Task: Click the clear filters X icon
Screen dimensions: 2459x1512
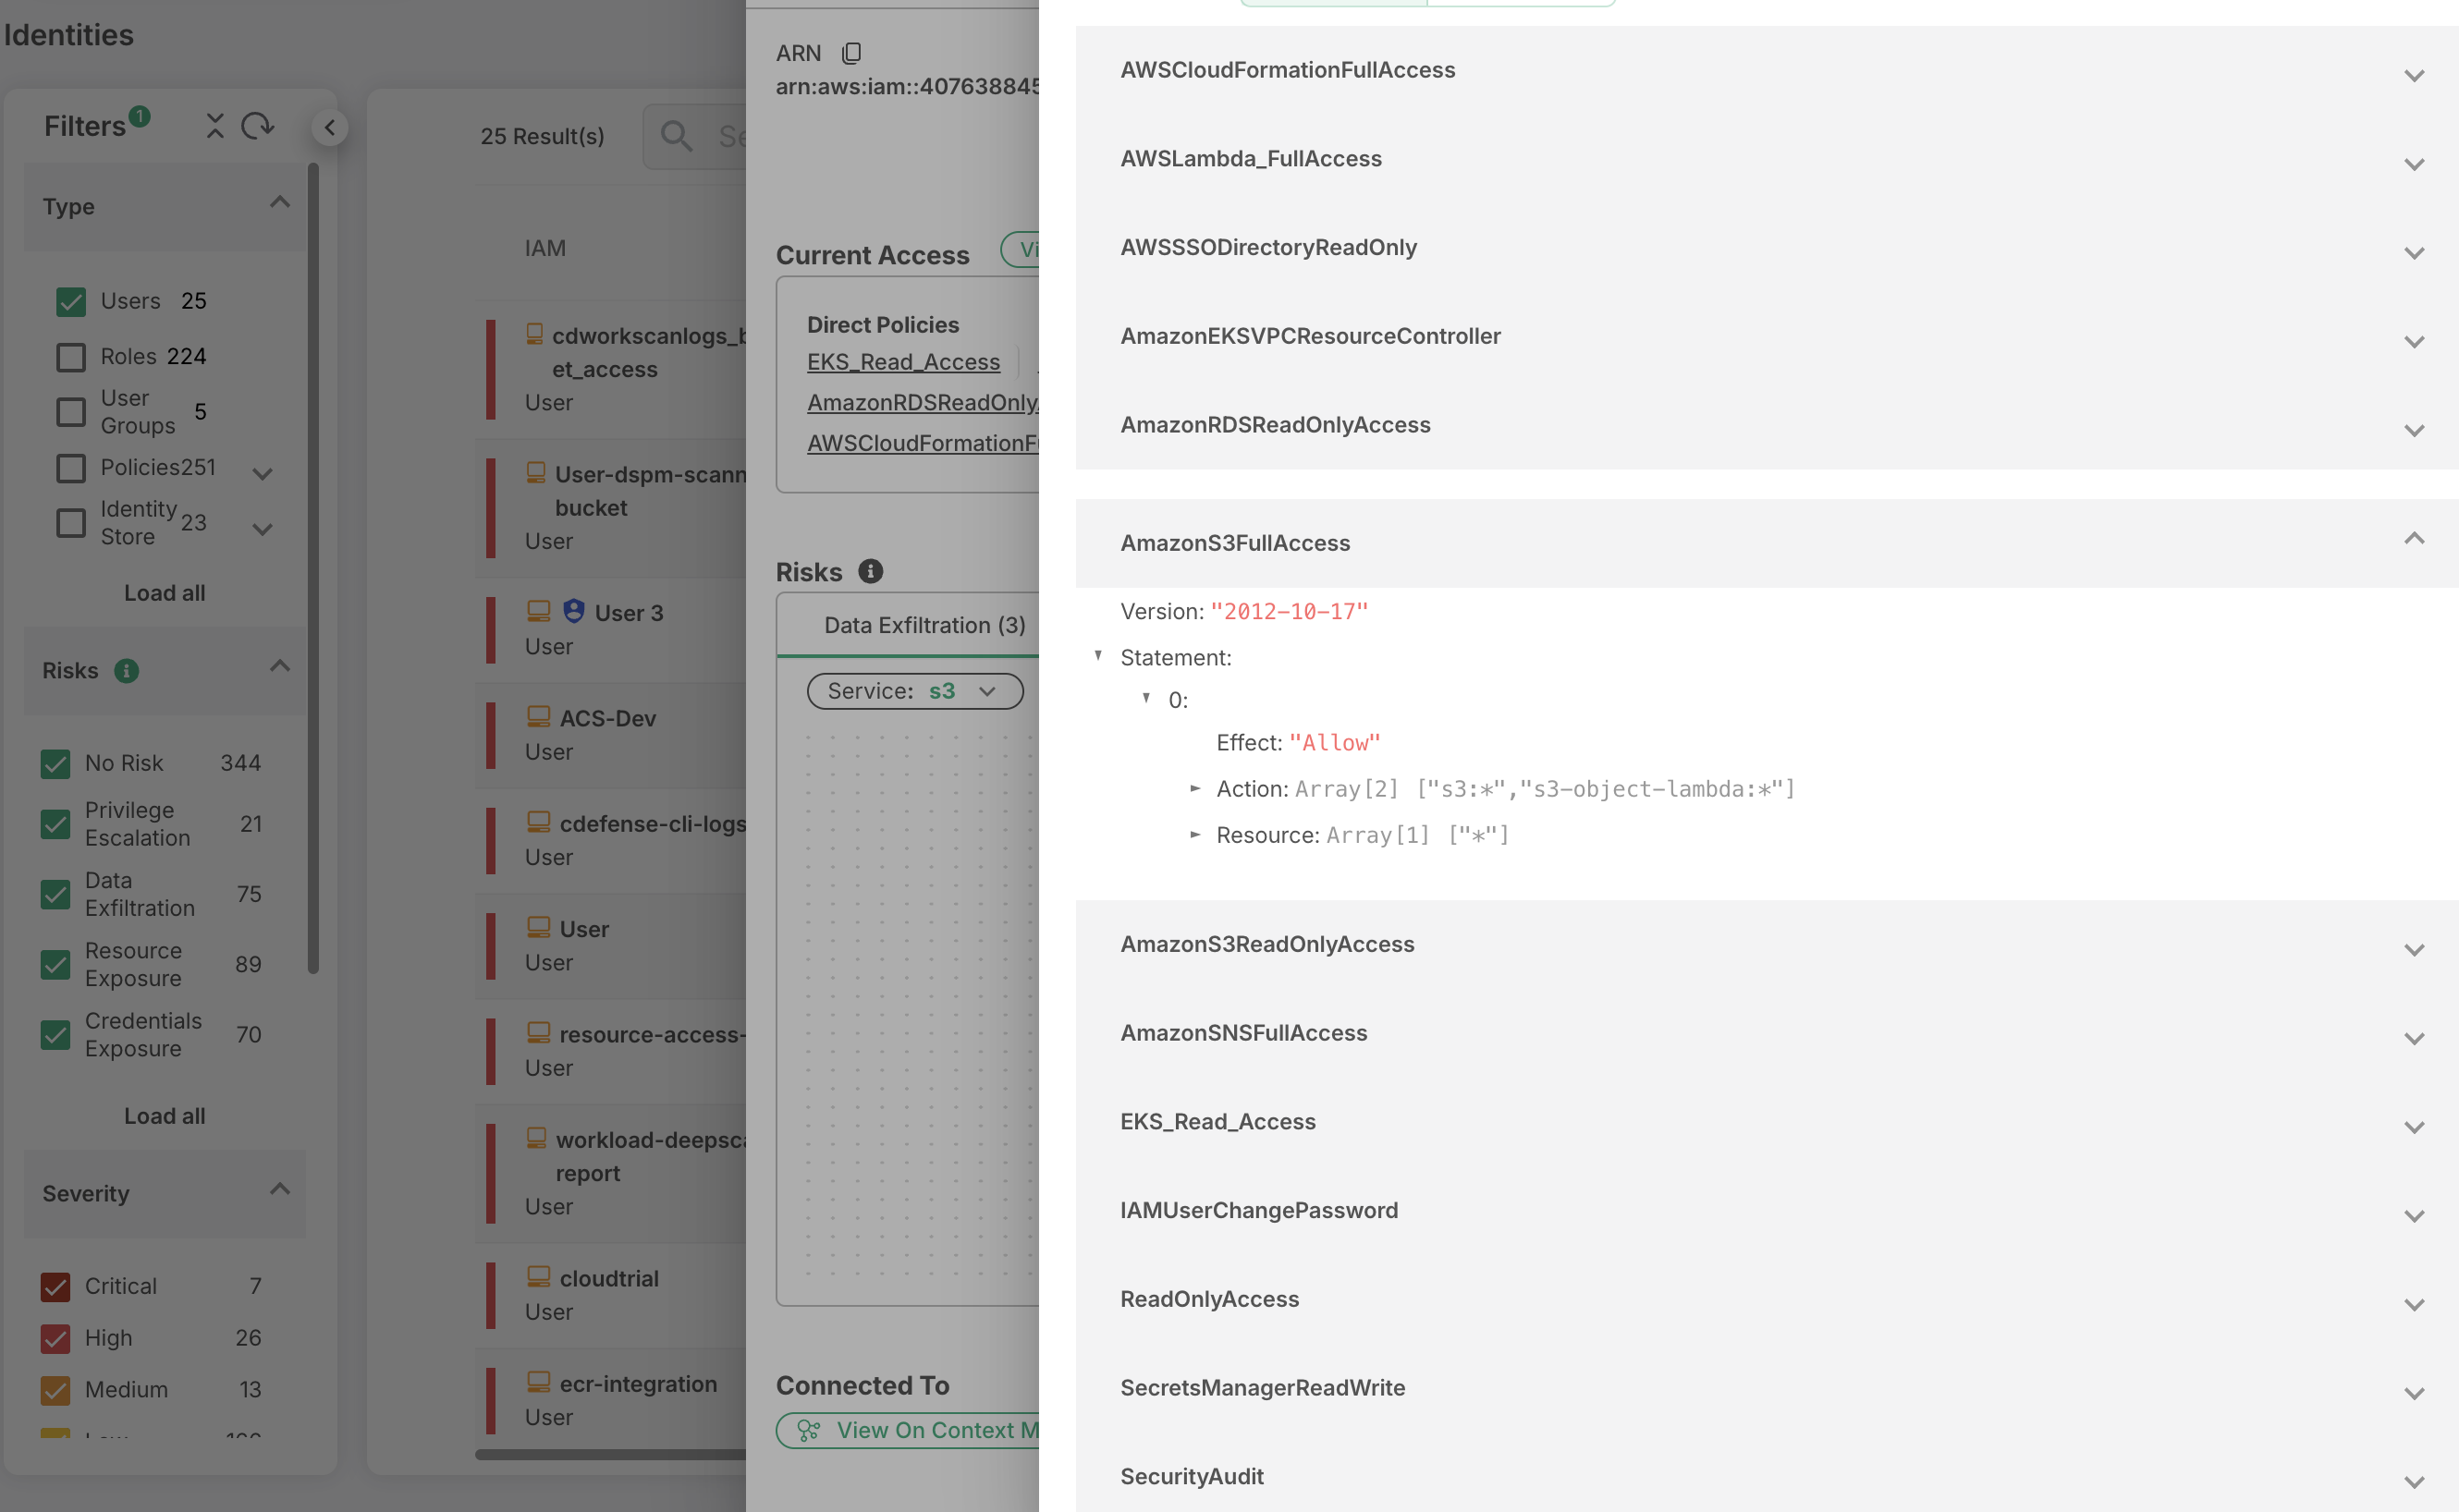Action: coord(215,126)
